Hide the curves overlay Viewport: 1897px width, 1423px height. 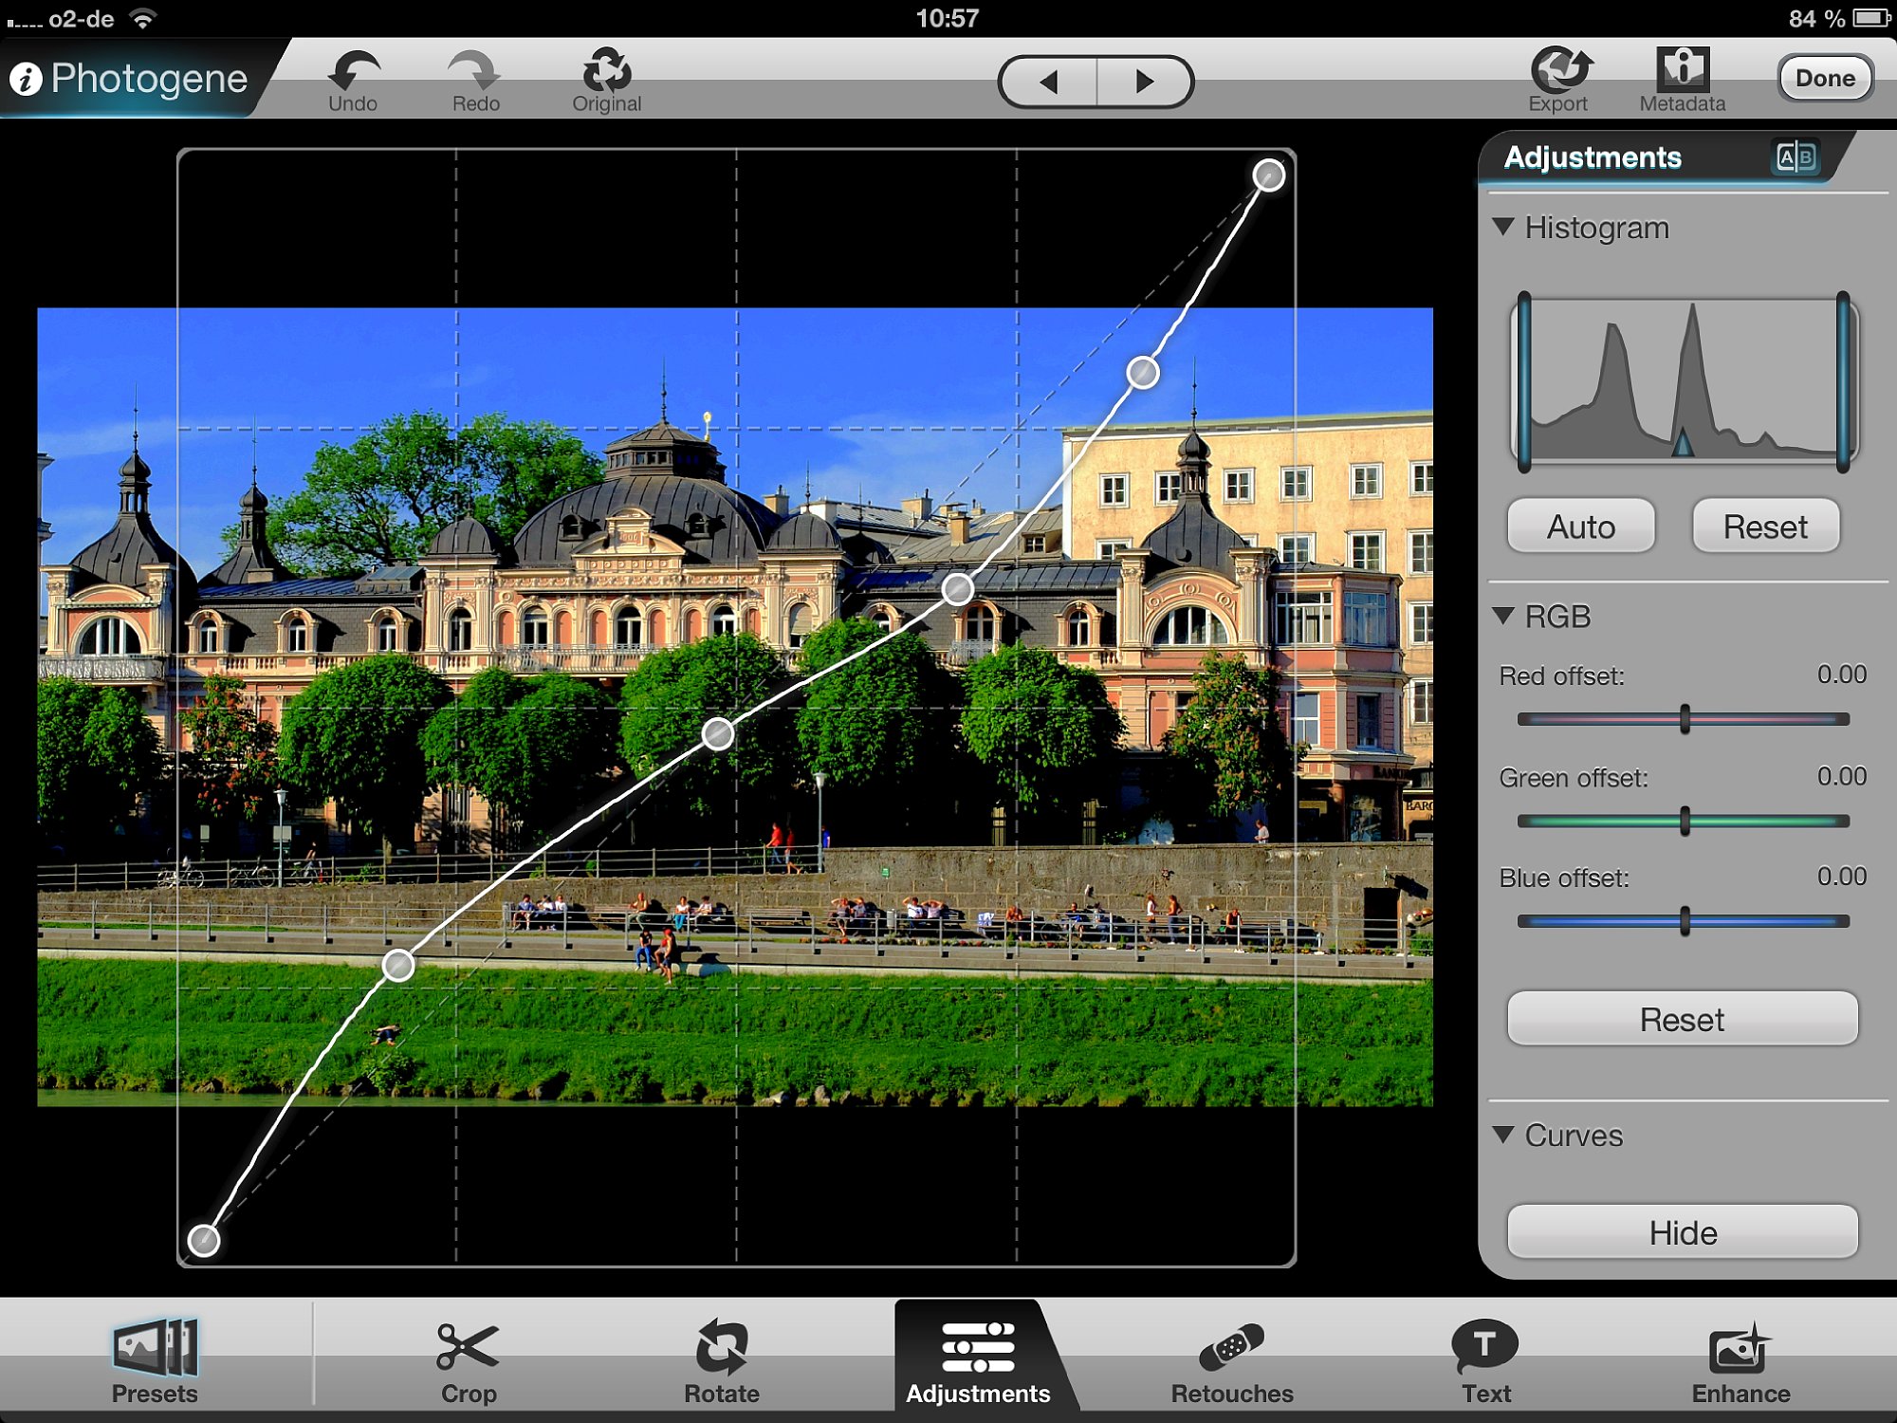[x=1682, y=1232]
